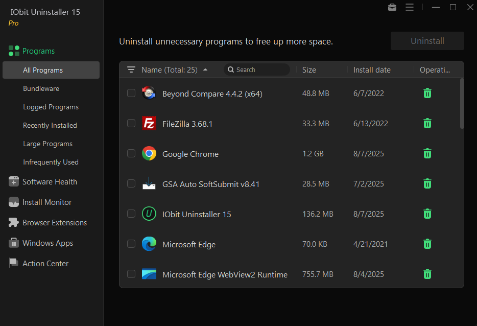The width and height of the screenshot is (477, 326).
Task: Click the Operation column header
Action: 435,69
